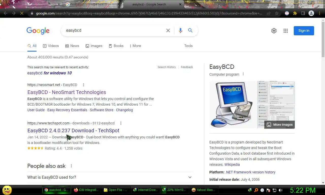Stop loading the page
Screen dimensions: 325x195
click(22, 13)
